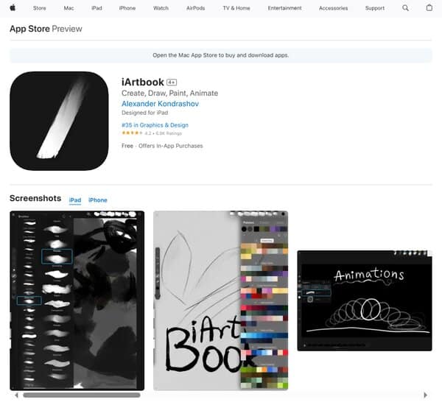The height and width of the screenshot is (405, 442).
Task: Open the AirPods menu item
Action: click(195, 8)
